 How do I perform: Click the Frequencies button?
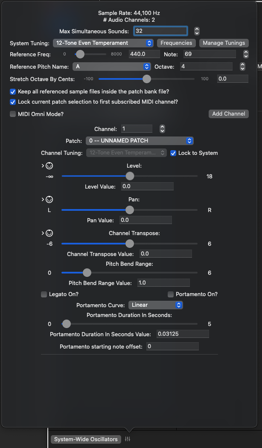176,43
